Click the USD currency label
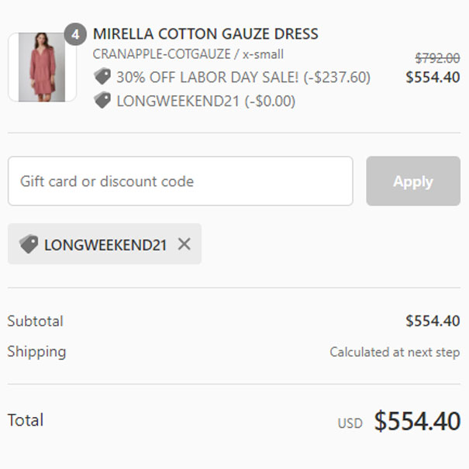 [x=350, y=423]
